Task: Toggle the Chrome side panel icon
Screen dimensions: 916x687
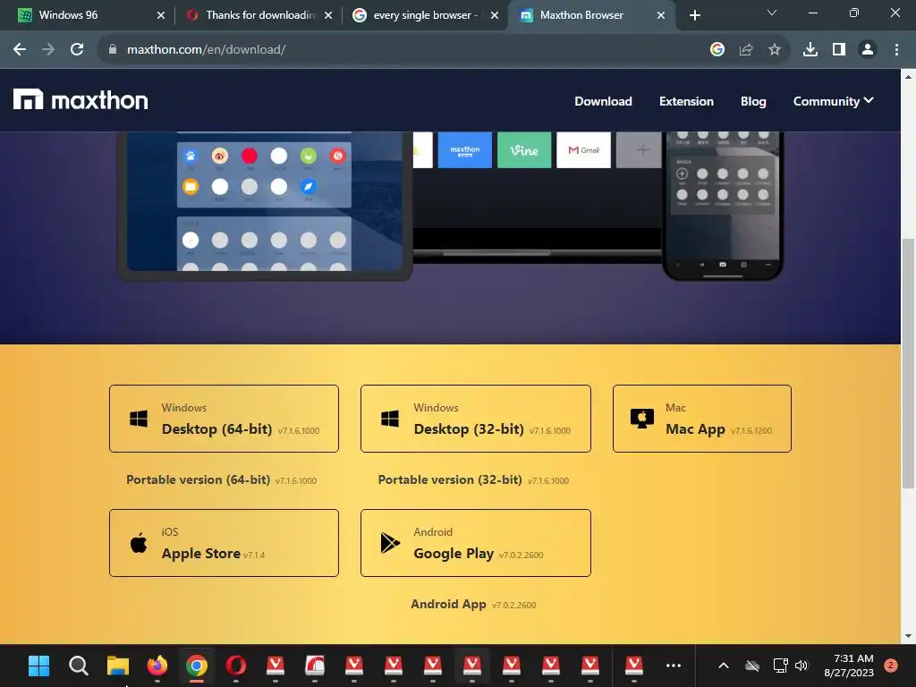Action: [839, 50]
